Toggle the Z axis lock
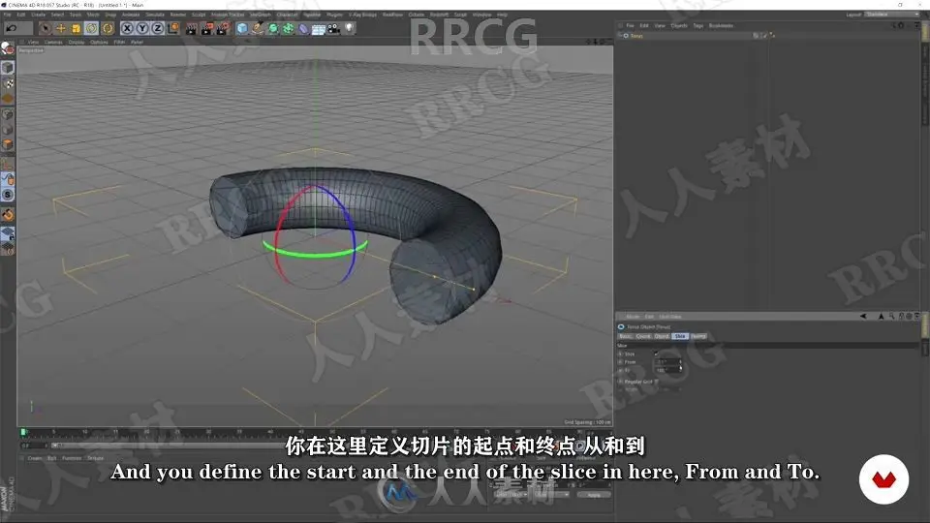930x523 pixels. (158, 28)
